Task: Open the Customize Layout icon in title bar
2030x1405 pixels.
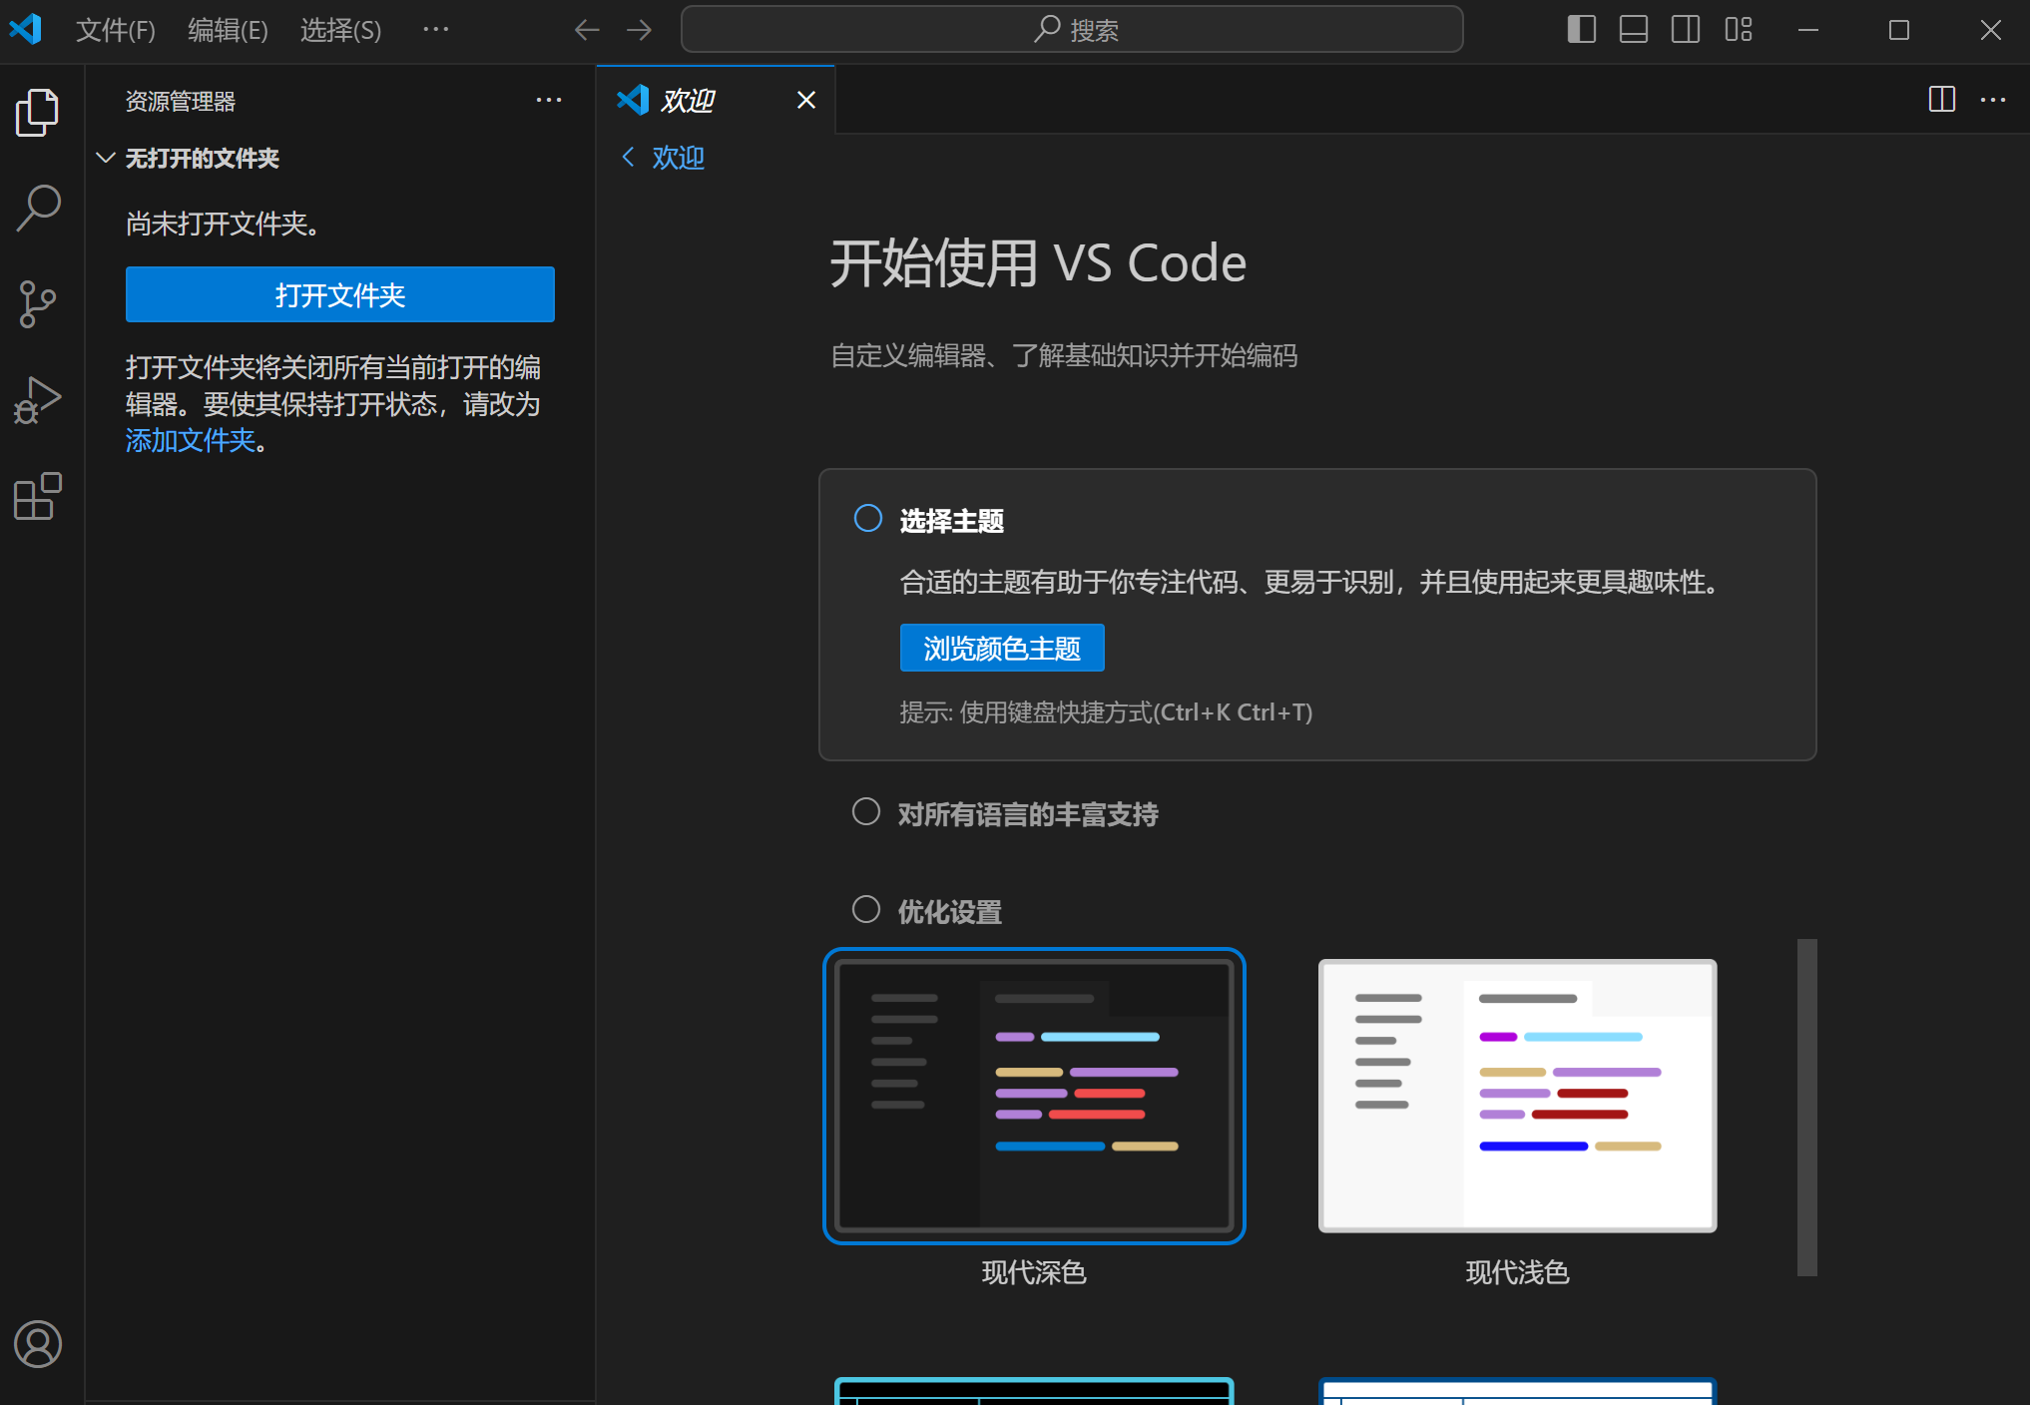Action: click(1738, 30)
